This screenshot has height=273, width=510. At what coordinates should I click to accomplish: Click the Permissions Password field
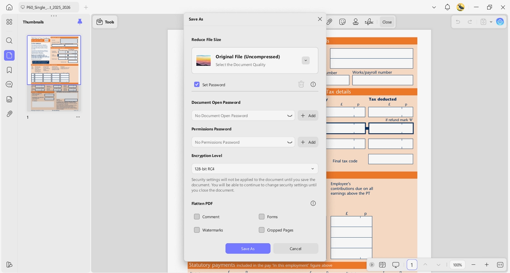tap(243, 142)
